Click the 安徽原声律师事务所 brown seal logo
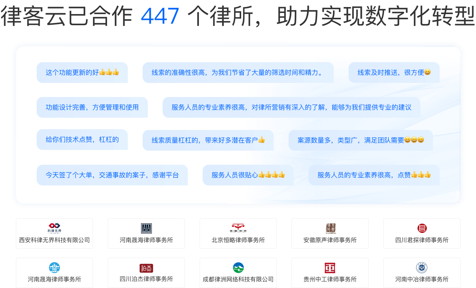 (x=330, y=228)
